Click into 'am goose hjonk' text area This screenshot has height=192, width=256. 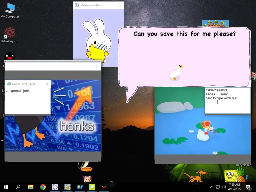(28, 101)
